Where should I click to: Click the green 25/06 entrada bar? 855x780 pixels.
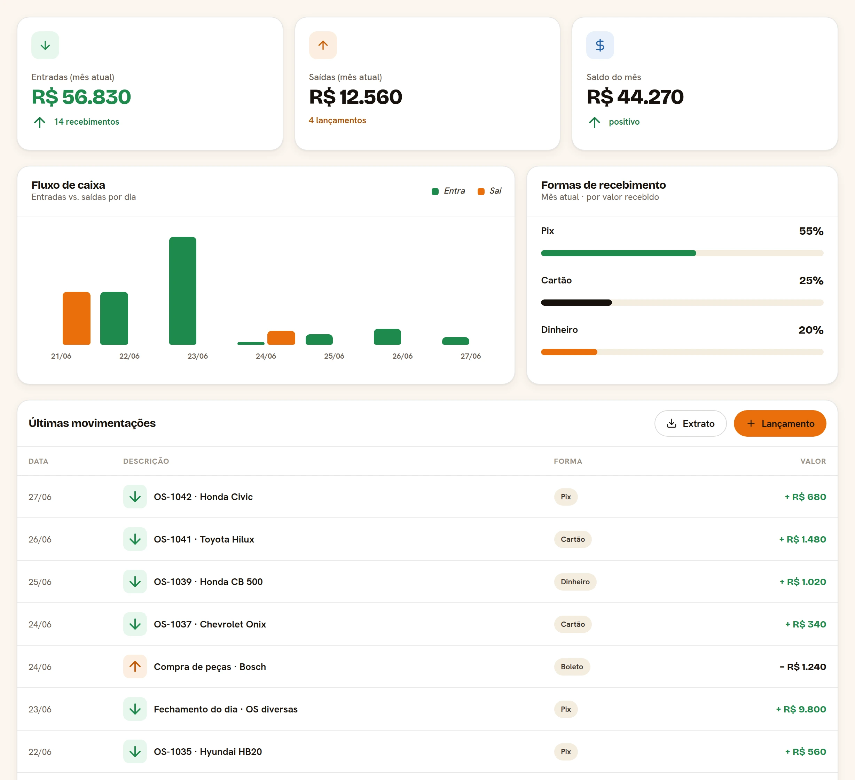[319, 339]
